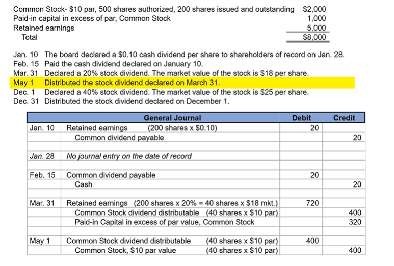This screenshot has height=266, width=394.
Task: Select the Credit column header
Action: (344, 118)
